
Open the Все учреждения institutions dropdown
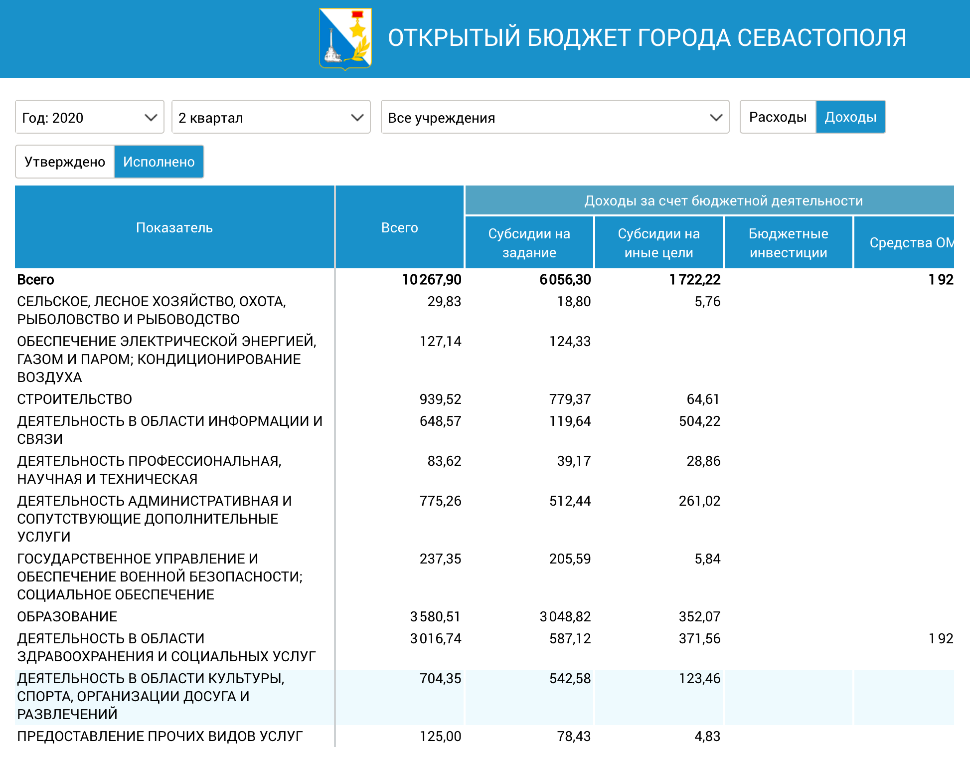[x=555, y=117]
